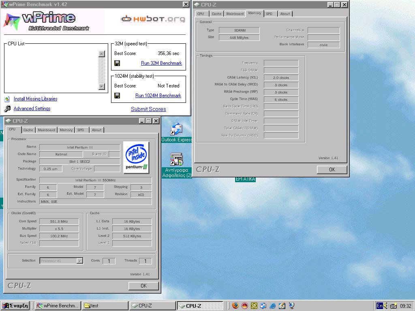Click the Show Desktop quick launch icon

pyautogui.click(x=282, y=306)
